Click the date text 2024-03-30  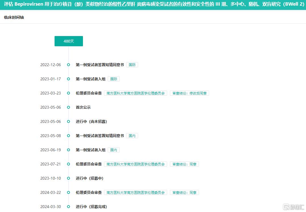[51, 207]
